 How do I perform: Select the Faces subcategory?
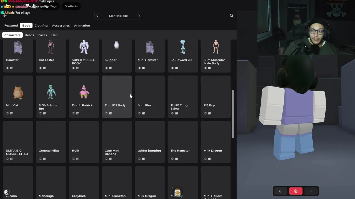coord(43,35)
